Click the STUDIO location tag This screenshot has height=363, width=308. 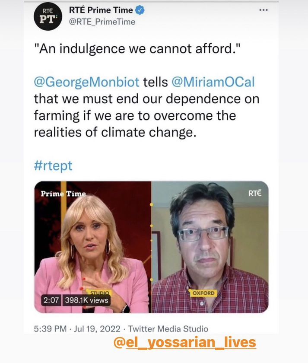pos(99,293)
